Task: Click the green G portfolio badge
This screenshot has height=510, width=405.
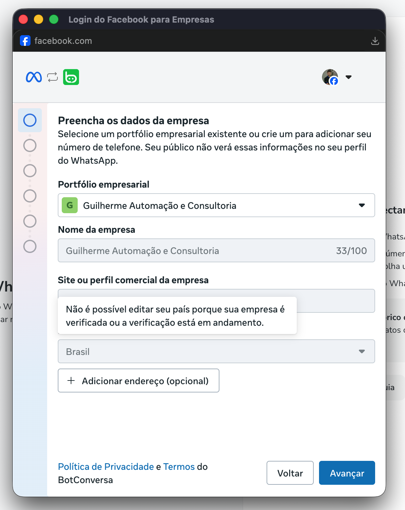Action: 70,205
